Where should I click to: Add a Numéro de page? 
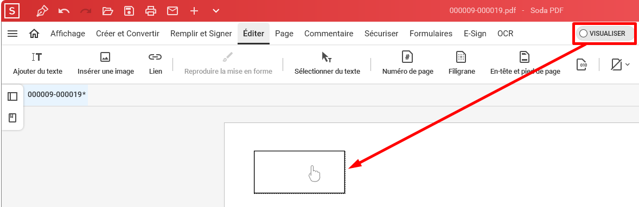pyautogui.click(x=407, y=64)
